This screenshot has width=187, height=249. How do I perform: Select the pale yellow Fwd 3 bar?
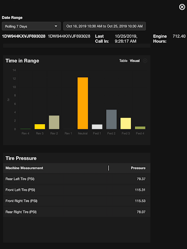(126, 124)
